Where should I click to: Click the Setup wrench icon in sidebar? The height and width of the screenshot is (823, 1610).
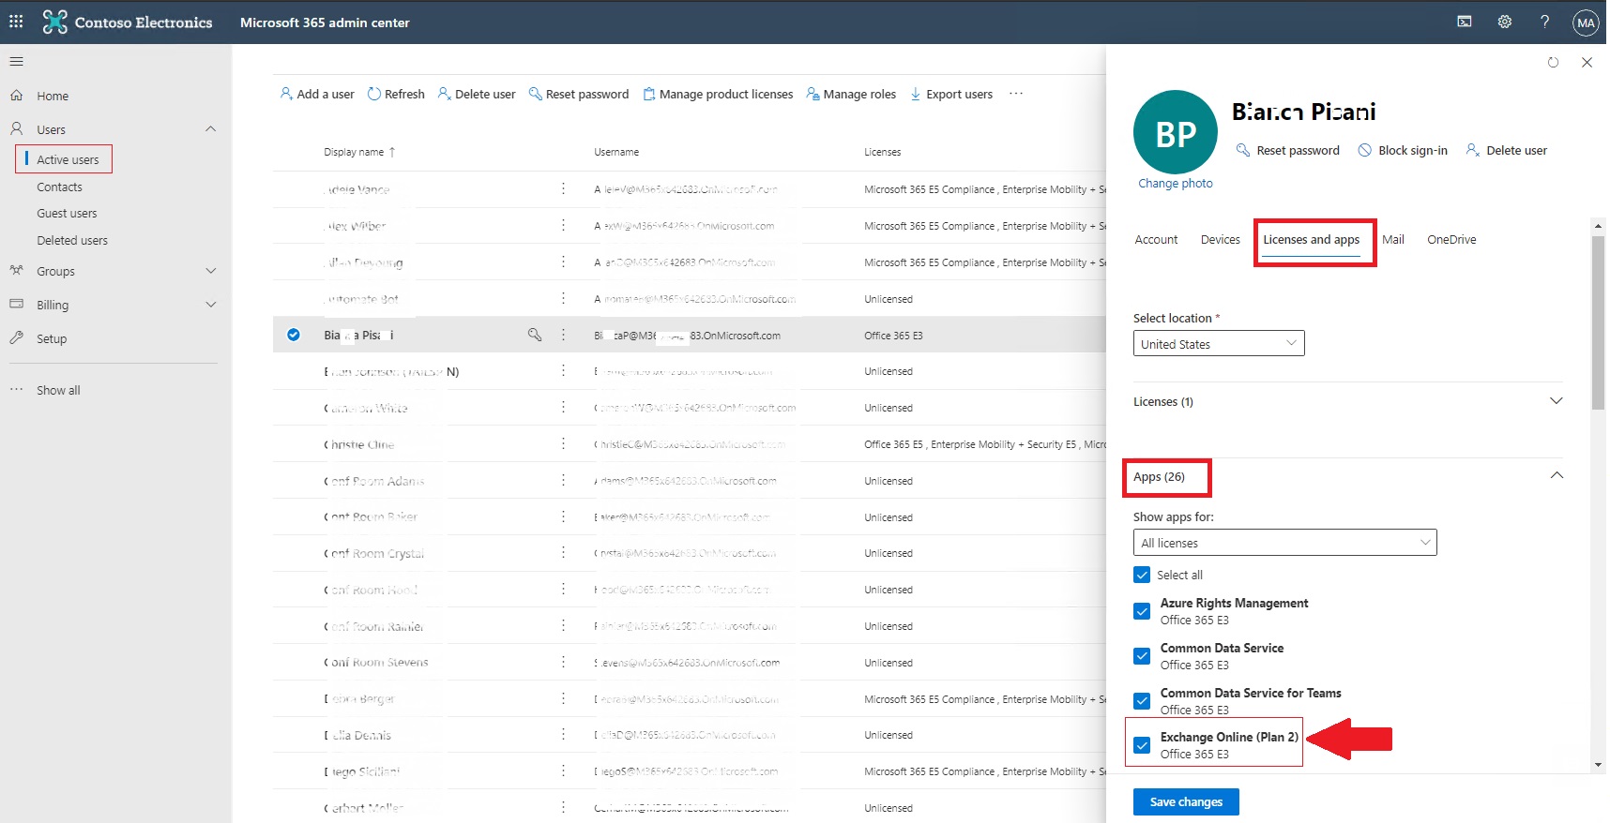[17, 338]
